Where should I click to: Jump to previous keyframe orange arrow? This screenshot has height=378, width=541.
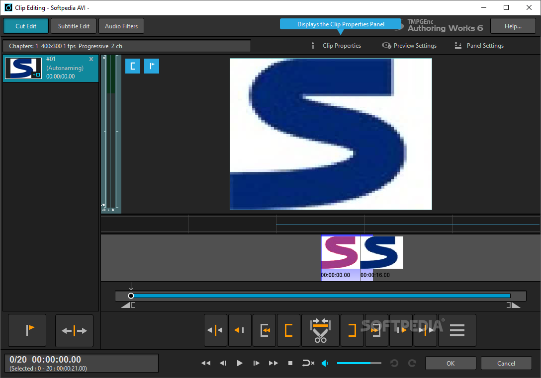pyautogui.click(x=240, y=330)
